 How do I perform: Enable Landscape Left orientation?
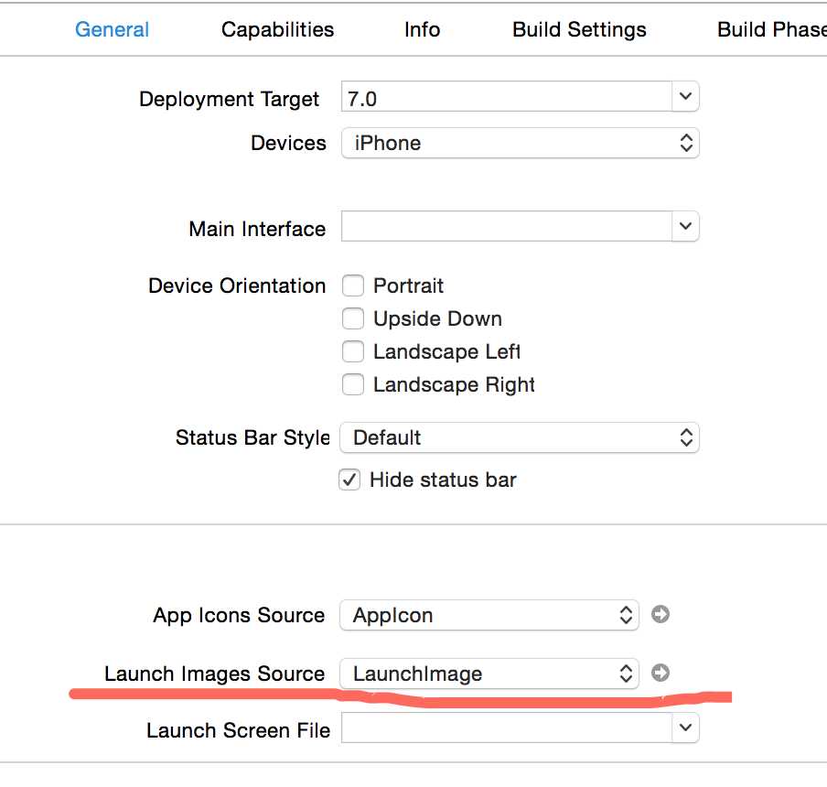tap(353, 351)
